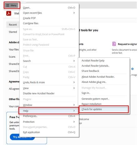Select Open... in the menu
This screenshot has height=145, width=140.
pyautogui.click(x=49, y=8)
